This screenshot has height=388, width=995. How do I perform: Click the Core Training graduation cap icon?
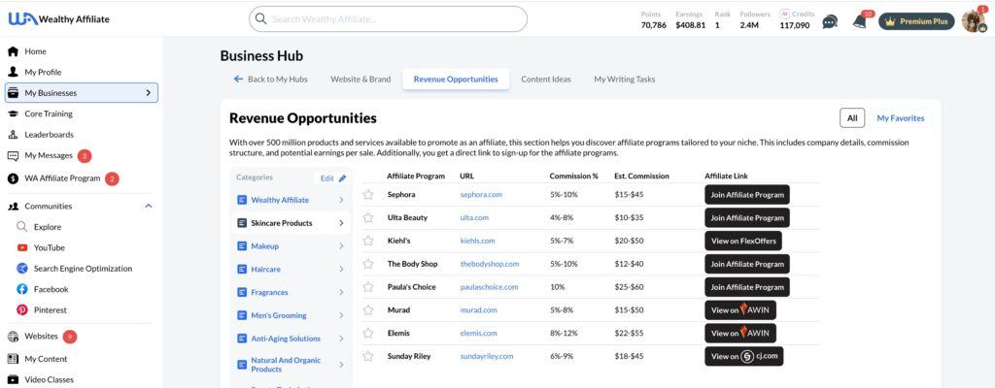pyautogui.click(x=13, y=114)
